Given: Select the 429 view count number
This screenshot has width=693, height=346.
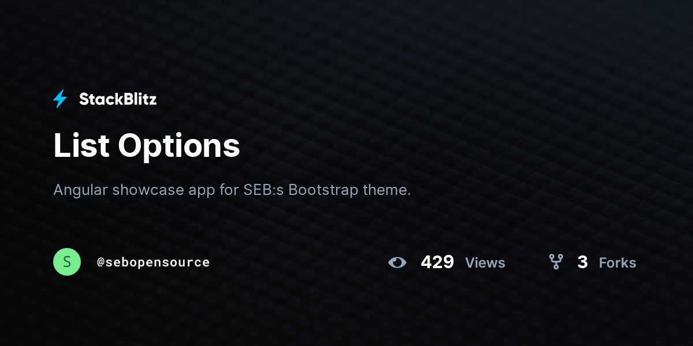Looking at the screenshot, I should pos(437,262).
